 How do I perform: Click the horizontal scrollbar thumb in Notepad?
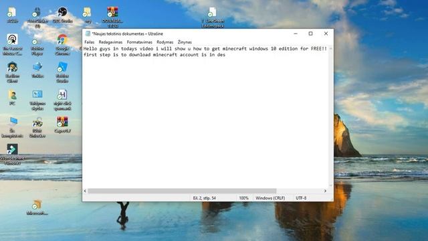click(182, 191)
